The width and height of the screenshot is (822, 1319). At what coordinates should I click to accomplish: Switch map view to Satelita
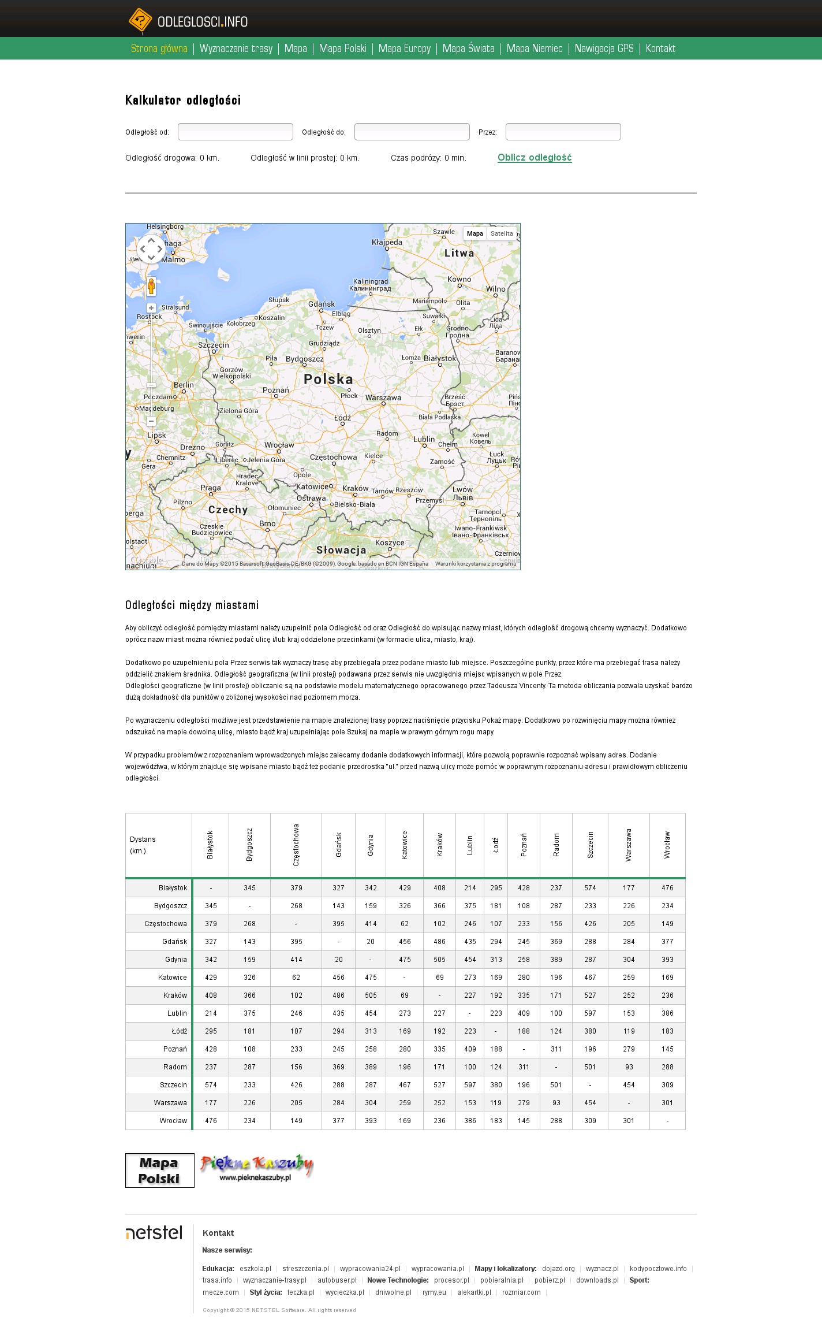(502, 233)
